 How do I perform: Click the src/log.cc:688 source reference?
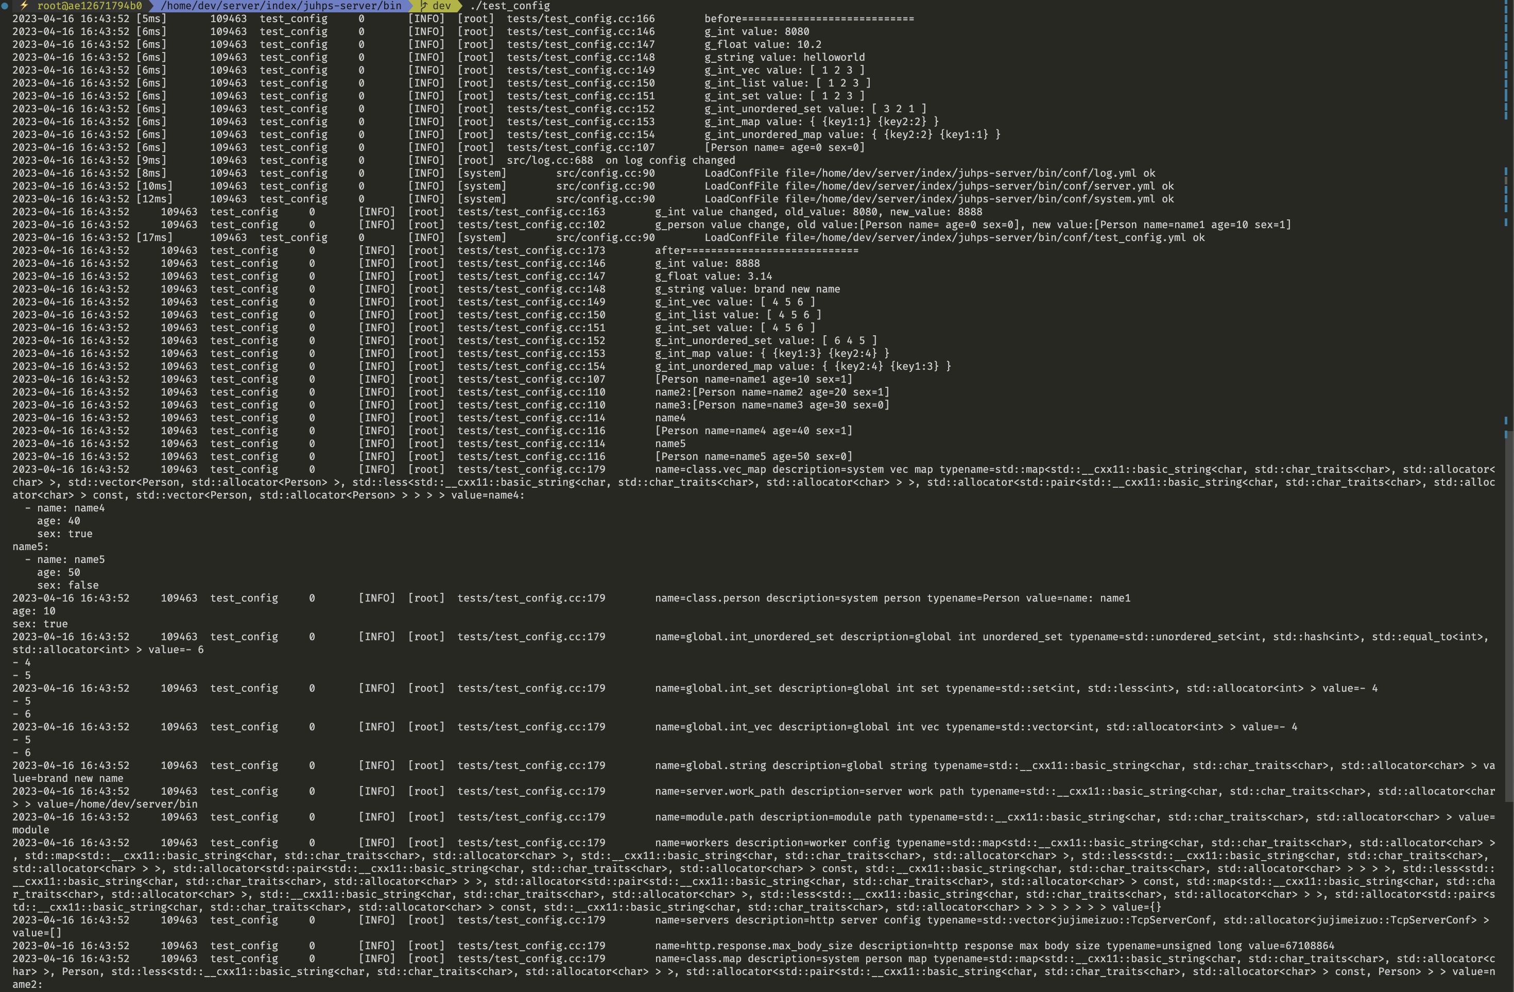[x=549, y=160]
